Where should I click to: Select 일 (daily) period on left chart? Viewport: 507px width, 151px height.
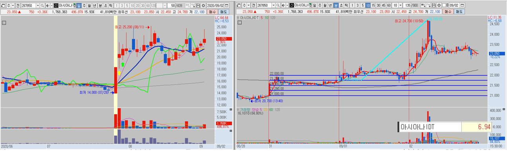[x=79, y=5]
